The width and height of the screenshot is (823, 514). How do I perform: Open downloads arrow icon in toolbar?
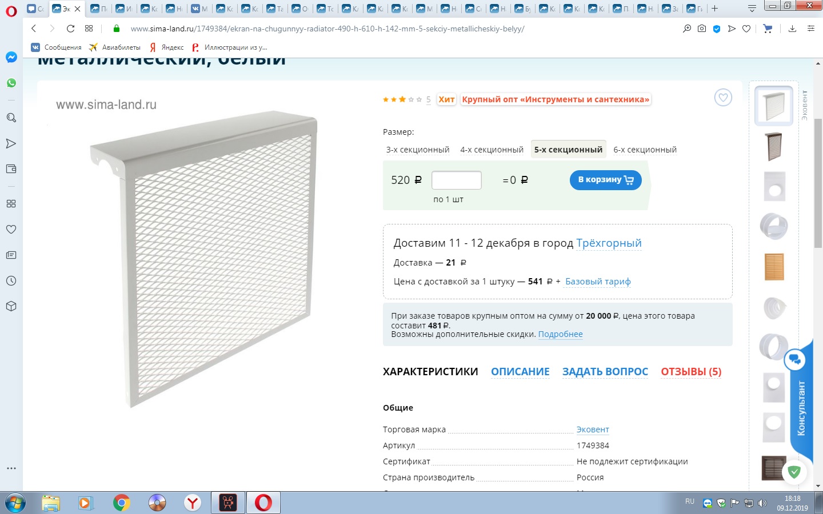tap(792, 29)
